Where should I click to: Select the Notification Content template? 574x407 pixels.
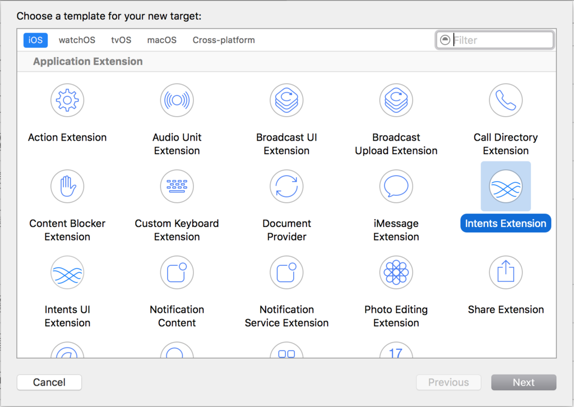click(x=177, y=272)
